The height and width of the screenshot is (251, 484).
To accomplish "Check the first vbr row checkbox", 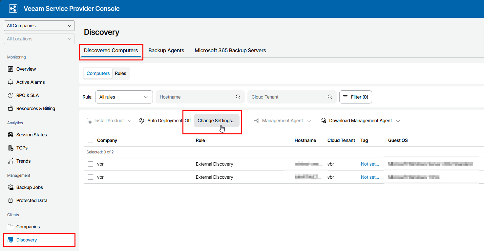I will [91, 164].
